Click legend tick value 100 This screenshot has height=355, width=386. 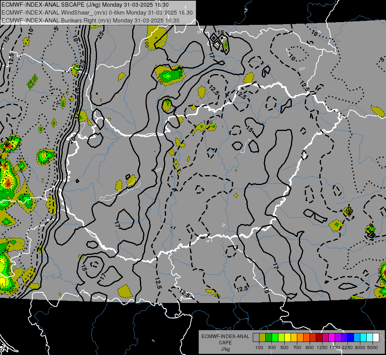(259, 348)
